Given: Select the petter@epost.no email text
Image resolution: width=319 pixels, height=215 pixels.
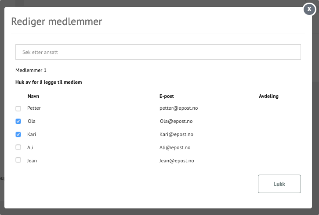Looking at the screenshot, I should [x=179, y=108].
